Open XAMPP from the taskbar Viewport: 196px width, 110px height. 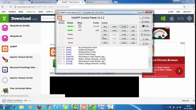point(84,107)
